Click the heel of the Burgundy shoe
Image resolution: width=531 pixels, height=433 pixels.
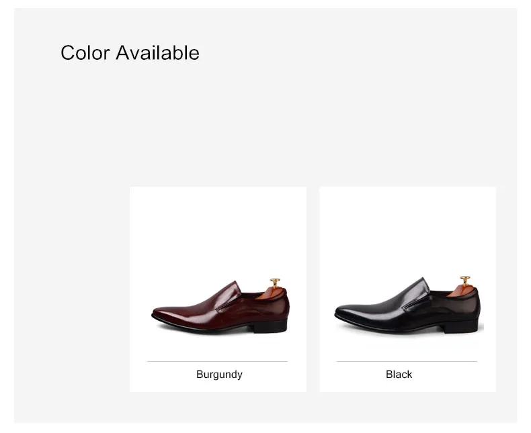point(276,325)
